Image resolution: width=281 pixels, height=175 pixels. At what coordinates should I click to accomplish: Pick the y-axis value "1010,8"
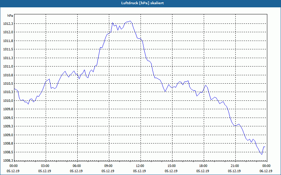tap(8, 75)
